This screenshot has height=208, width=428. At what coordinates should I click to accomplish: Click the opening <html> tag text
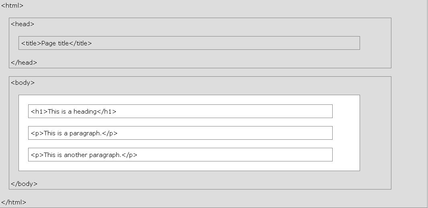[12, 6]
